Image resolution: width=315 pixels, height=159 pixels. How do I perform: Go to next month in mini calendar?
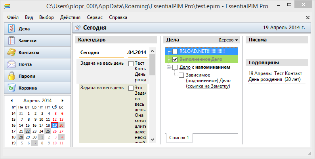(x=63, y=101)
